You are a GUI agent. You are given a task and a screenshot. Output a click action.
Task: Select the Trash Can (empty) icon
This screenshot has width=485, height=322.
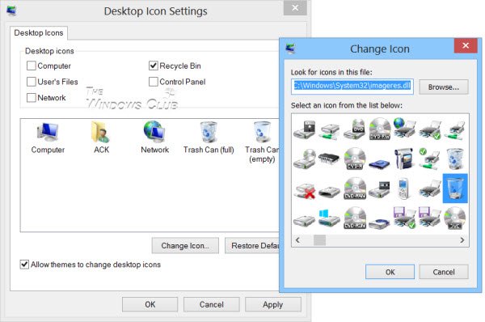[262, 142]
